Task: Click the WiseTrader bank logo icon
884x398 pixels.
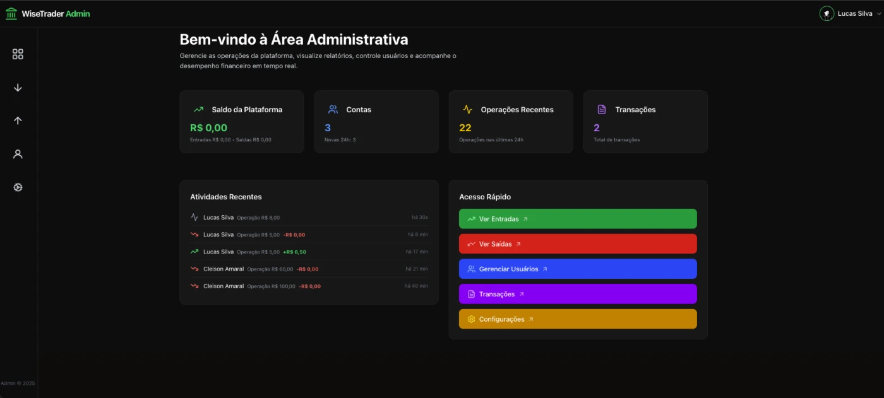Action: click(x=11, y=13)
